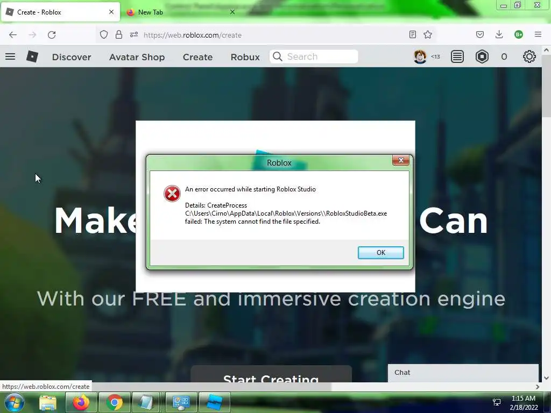Image resolution: width=551 pixels, height=413 pixels.
Task: Close the New Tab tab
Action: (x=232, y=12)
